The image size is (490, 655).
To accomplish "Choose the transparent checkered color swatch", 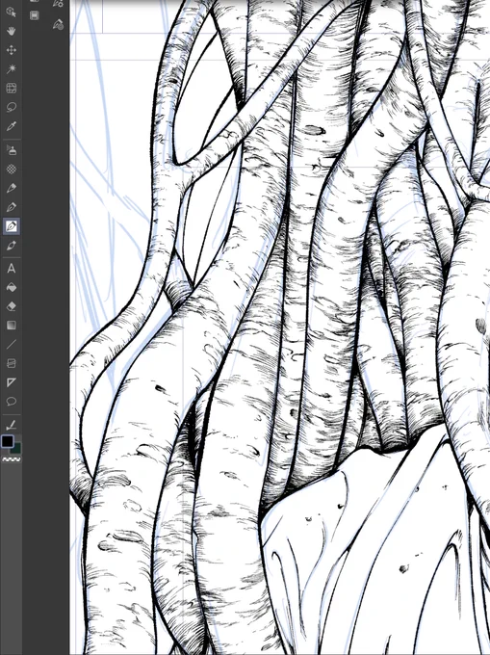I will tap(12, 459).
